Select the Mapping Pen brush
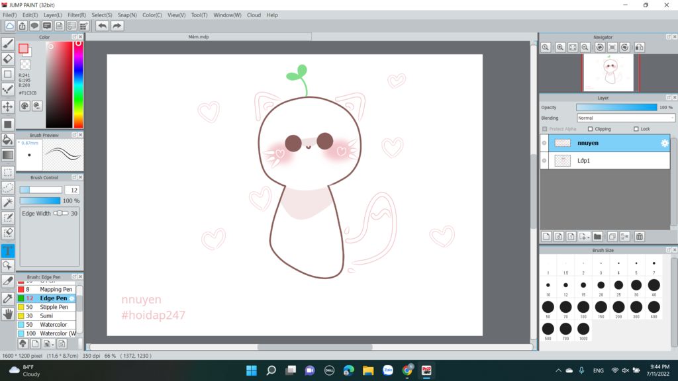Viewport: 678px width, 381px height. (47, 290)
